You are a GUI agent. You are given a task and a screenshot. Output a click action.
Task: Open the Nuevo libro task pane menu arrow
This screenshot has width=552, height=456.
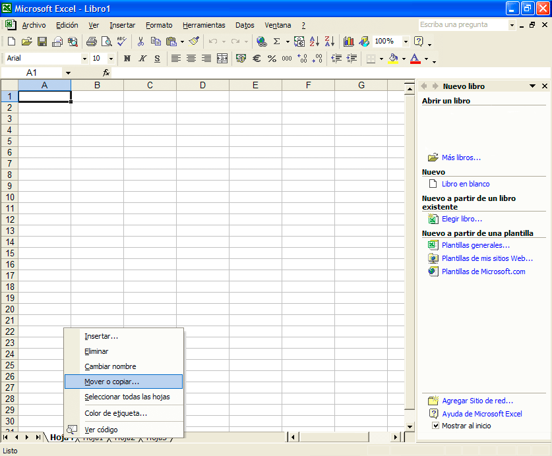point(532,86)
